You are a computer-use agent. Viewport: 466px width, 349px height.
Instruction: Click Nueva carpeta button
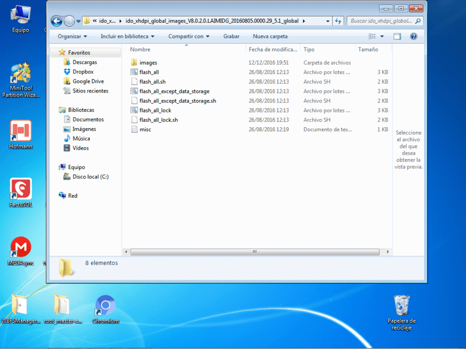click(270, 36)
